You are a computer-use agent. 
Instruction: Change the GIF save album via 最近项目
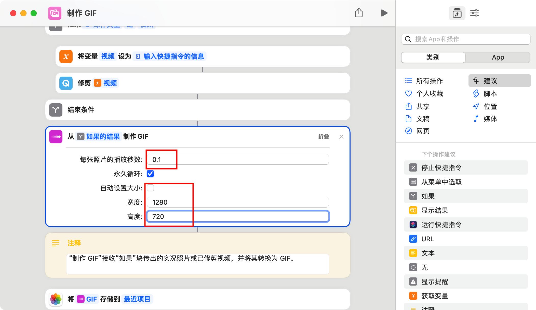137,299
